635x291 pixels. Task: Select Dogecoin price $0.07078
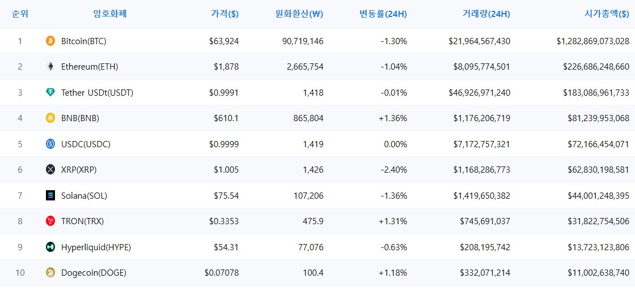222,273
